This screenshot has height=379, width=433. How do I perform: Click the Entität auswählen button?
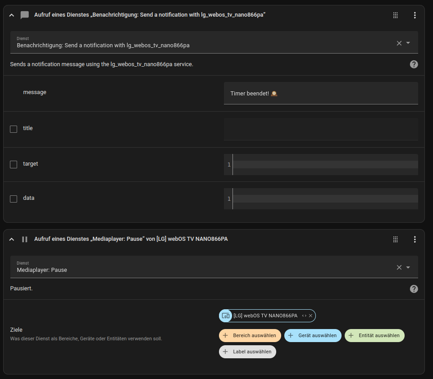click(x=374, y=336)
